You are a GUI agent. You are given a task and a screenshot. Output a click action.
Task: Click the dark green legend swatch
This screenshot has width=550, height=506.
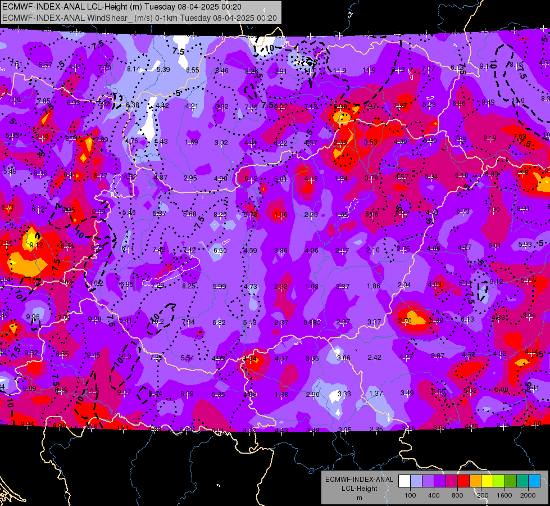click(511, 481)
